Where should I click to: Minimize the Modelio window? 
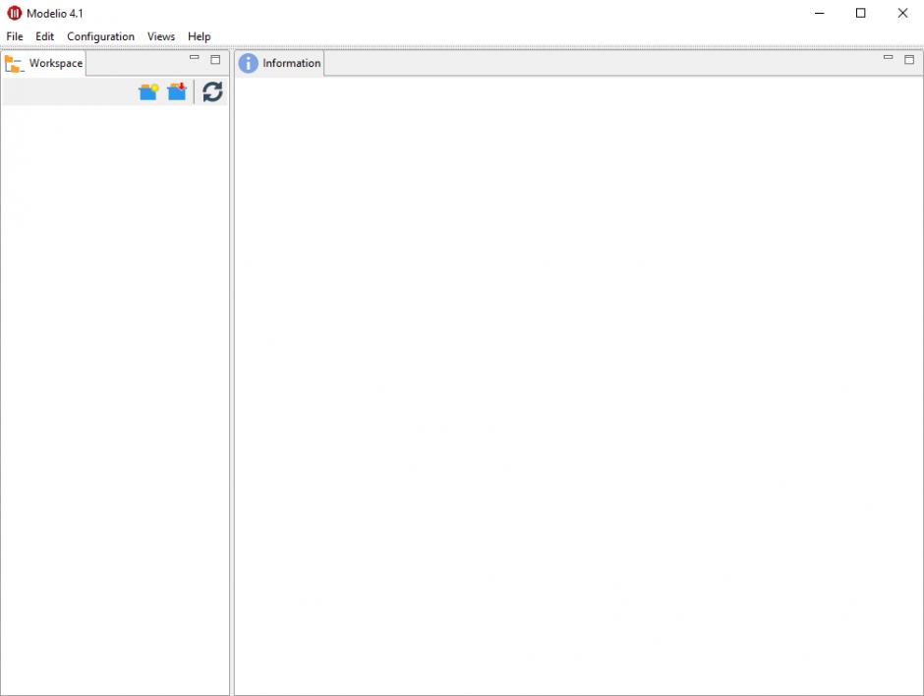click(820, 13)
